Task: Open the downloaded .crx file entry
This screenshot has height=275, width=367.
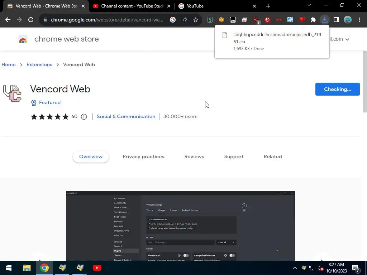Action: (272, 42)
